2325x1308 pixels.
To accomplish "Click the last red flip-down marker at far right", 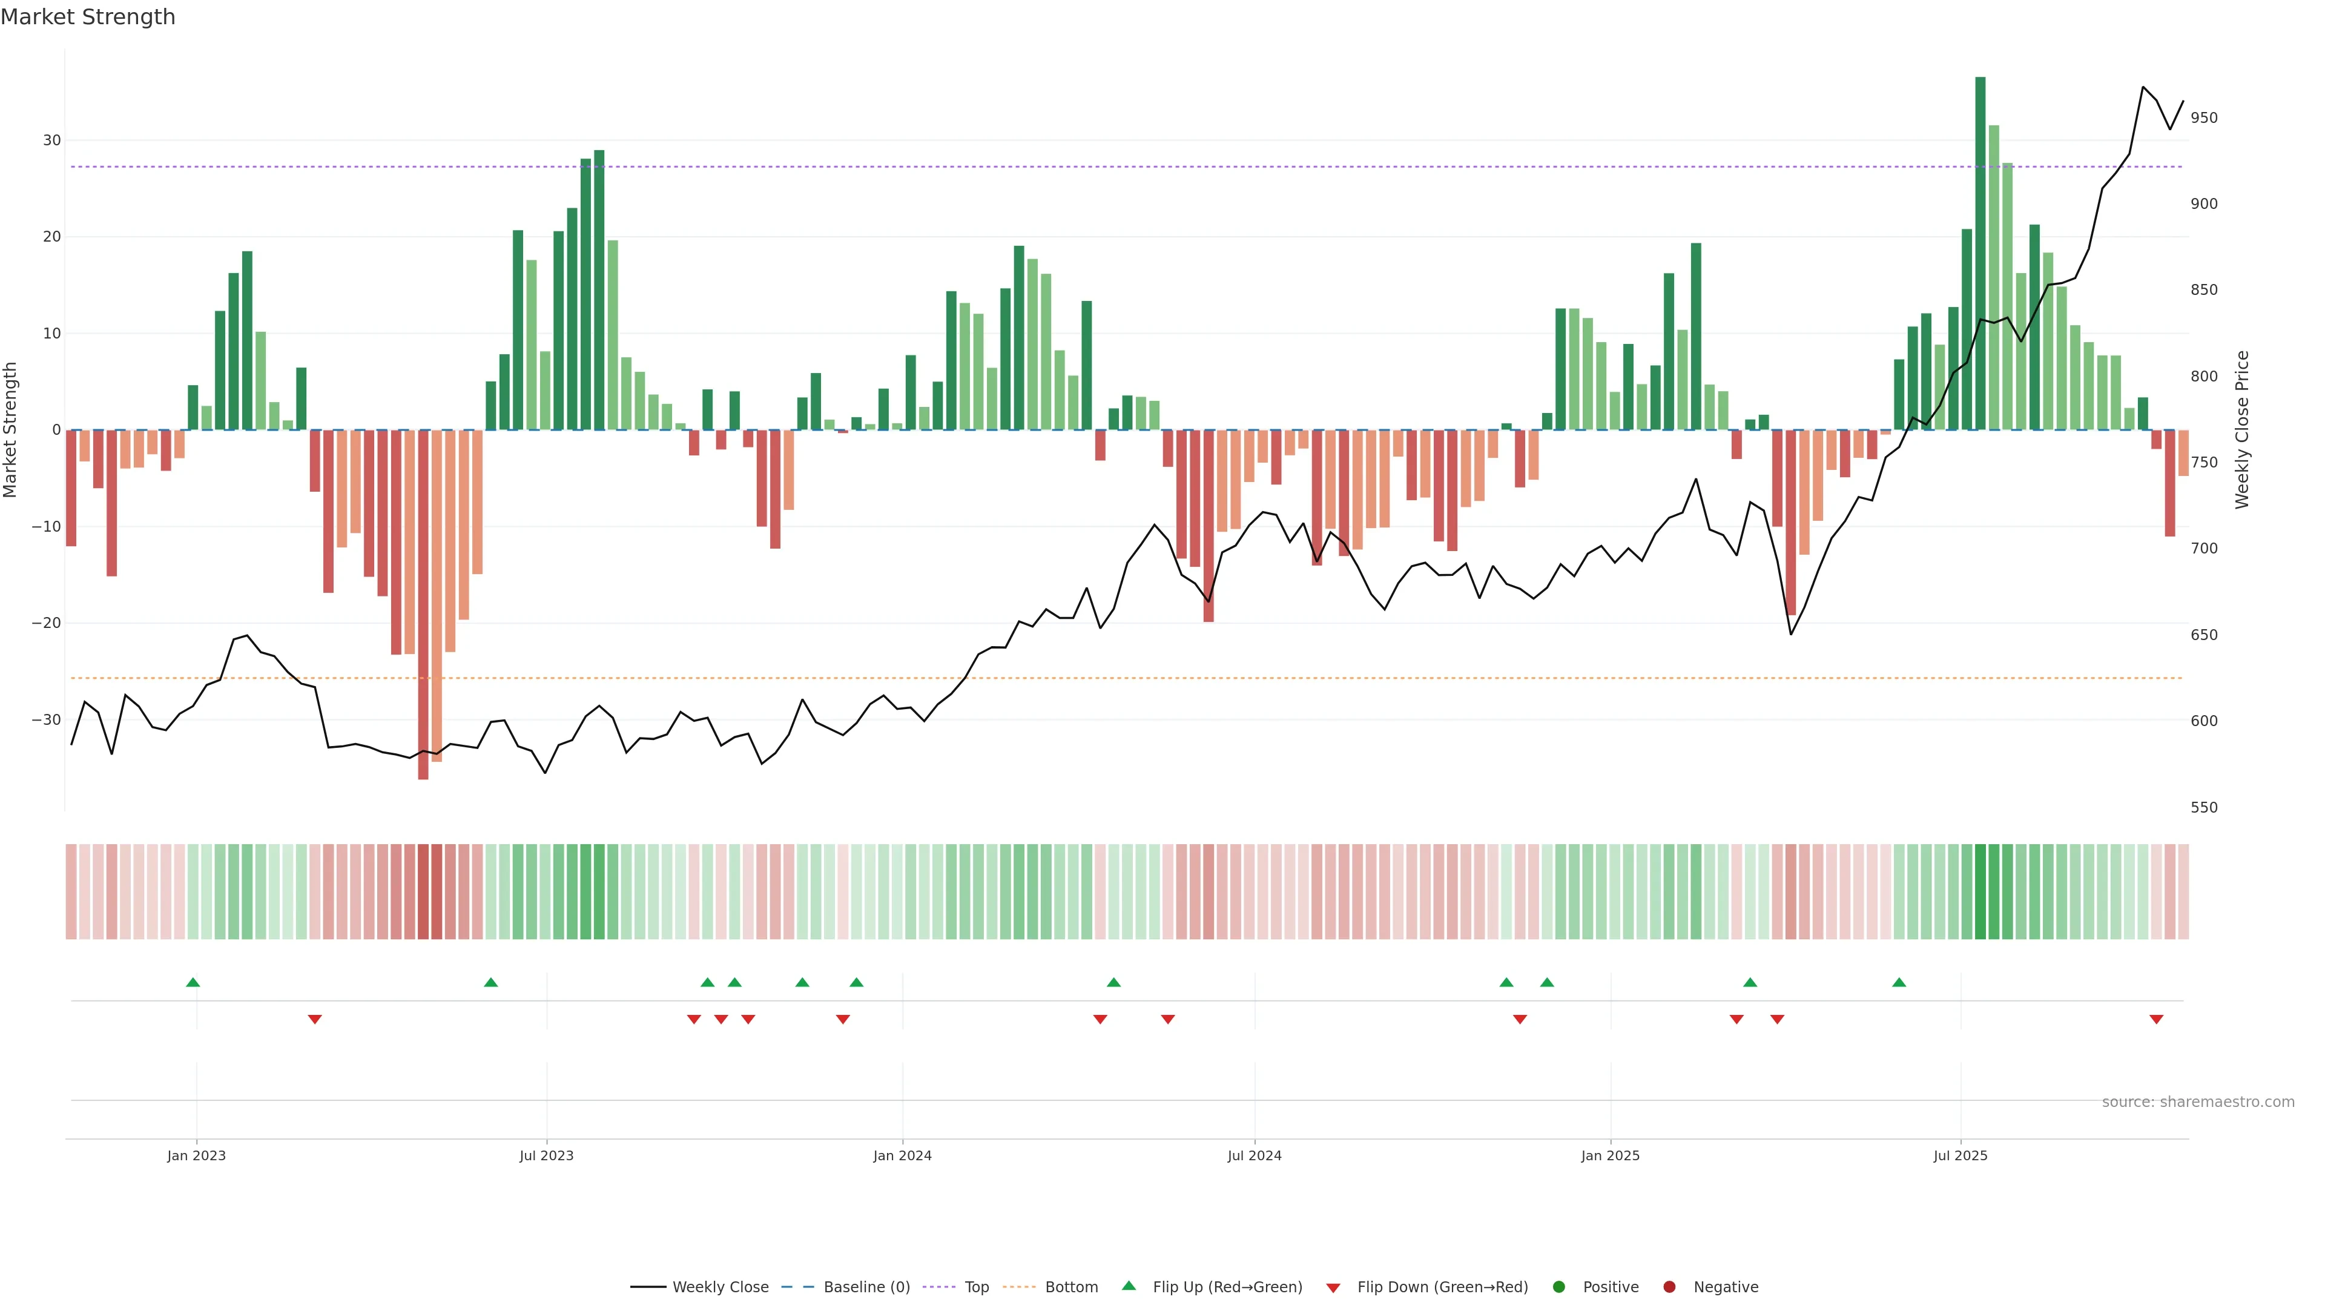I will [x=2156, y=1019].
